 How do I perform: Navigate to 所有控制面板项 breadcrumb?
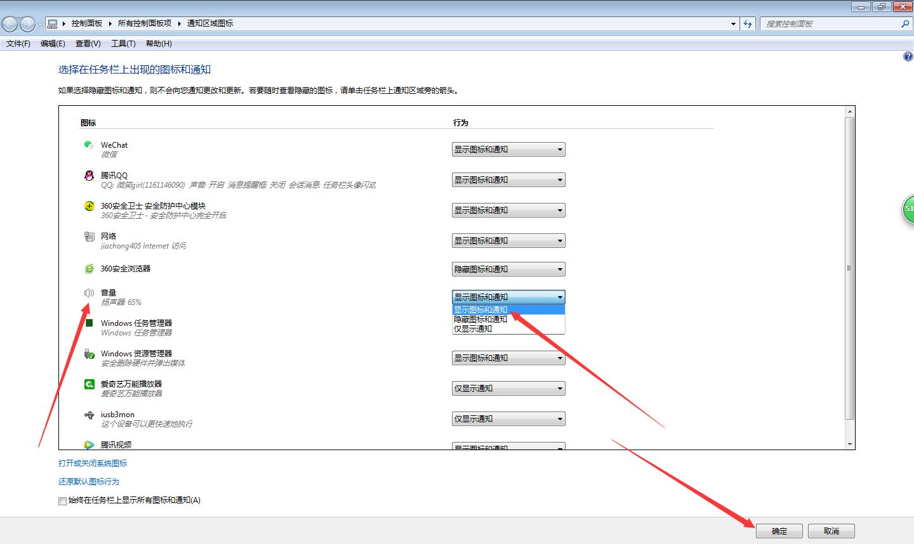pyautogui.click(x=145, y=23)
